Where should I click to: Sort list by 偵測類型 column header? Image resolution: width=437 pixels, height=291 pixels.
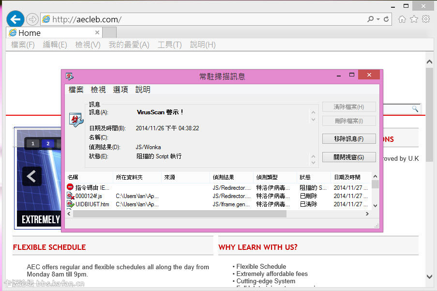point(275,177)
